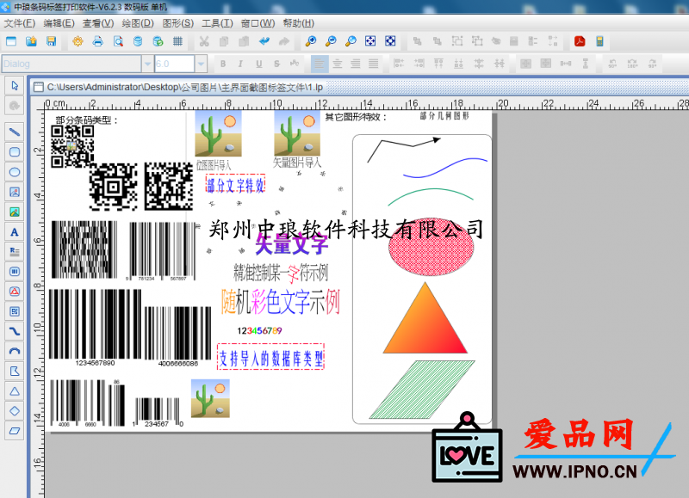Select the Line drawing tool
Screen dimensions: 689x498
15,132
